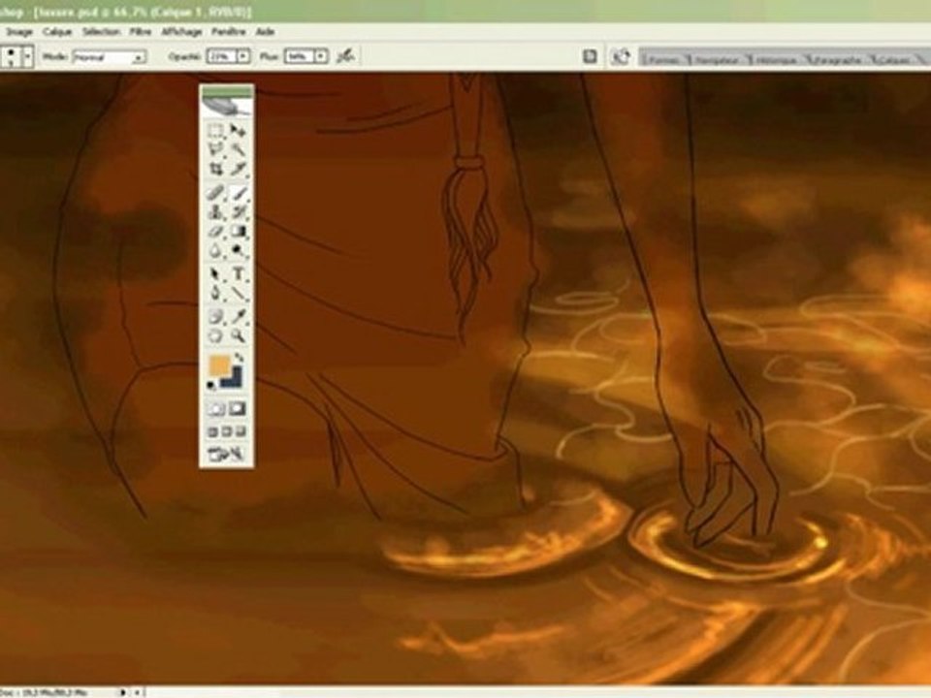
Task: Click the Flux value field
Action: pyautogui.click(x=300, y=57)
